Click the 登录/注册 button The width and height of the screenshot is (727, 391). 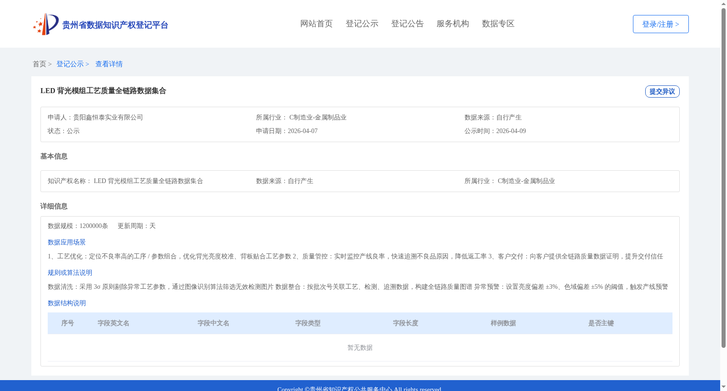coord(661,24)
